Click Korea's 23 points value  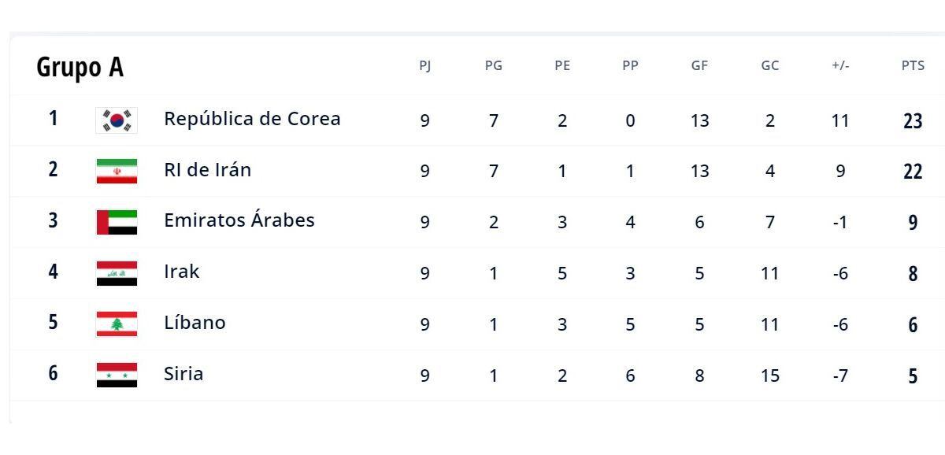(x=913, y=121)
